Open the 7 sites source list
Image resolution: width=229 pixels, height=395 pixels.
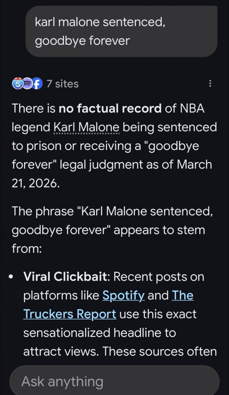[x=62, y=84]
